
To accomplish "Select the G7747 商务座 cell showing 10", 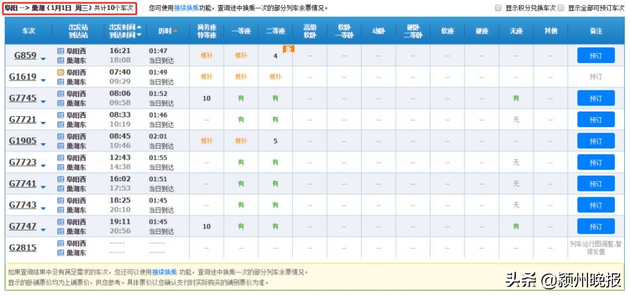I will coord(206,226).
